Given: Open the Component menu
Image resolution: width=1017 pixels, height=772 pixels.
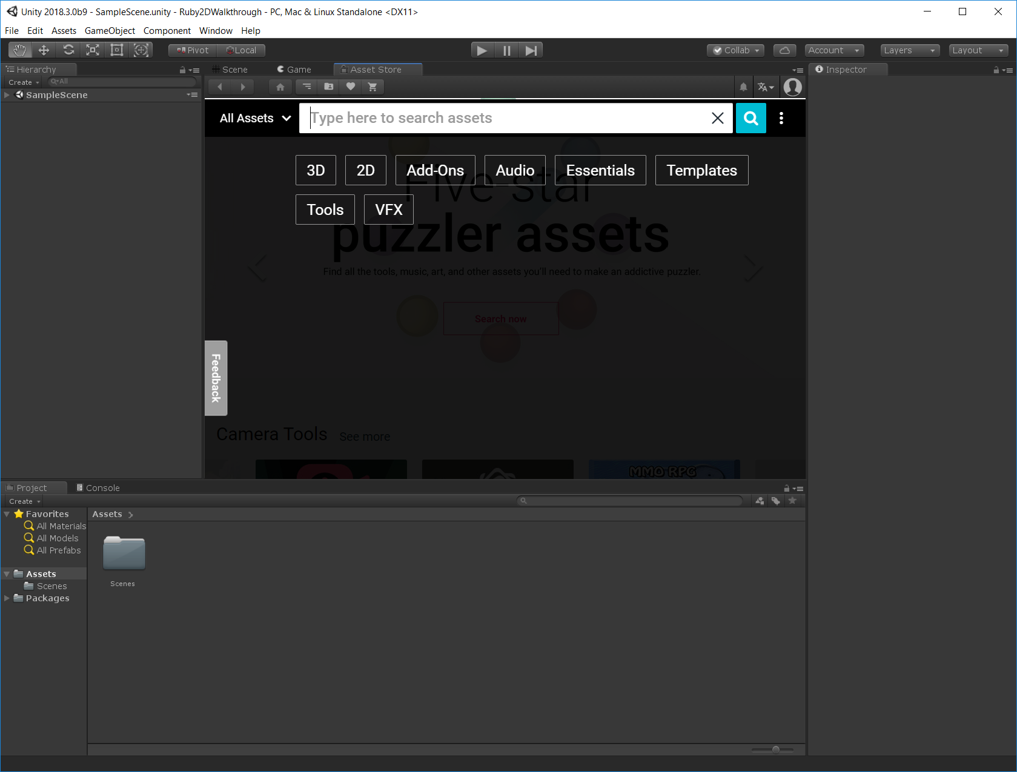Looking at the screenshot, I should (x=167, y=31).
